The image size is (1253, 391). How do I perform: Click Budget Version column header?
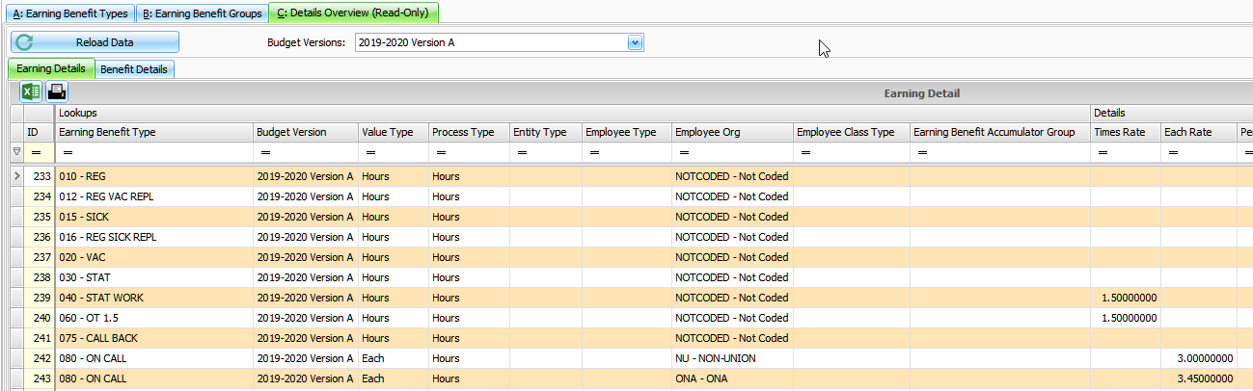(305, 132)
